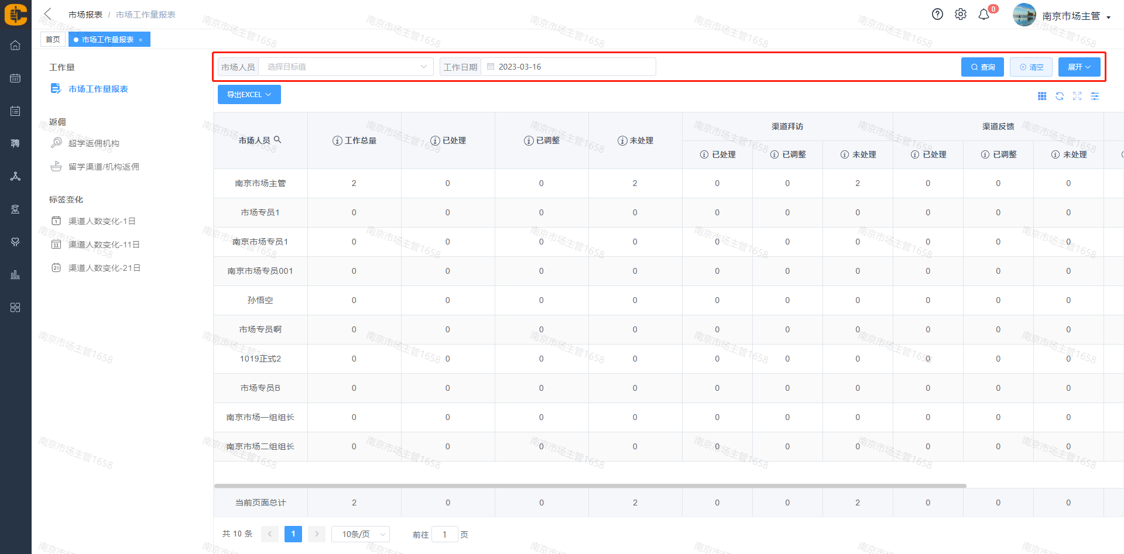1124x554 pixels.
Task: Expand the 导出EXCEL dropdown
Action: pos(249,94)
